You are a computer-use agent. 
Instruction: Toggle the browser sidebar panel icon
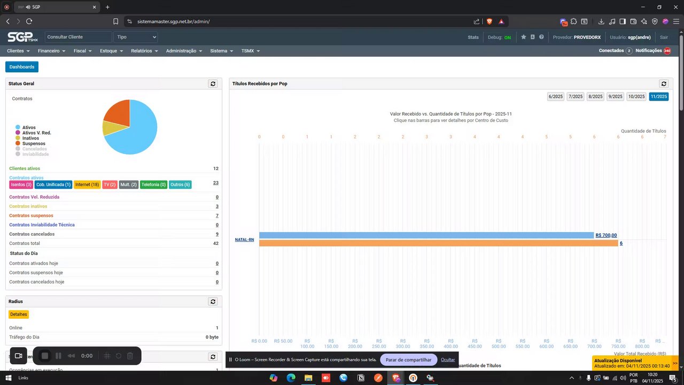point(623,21)
